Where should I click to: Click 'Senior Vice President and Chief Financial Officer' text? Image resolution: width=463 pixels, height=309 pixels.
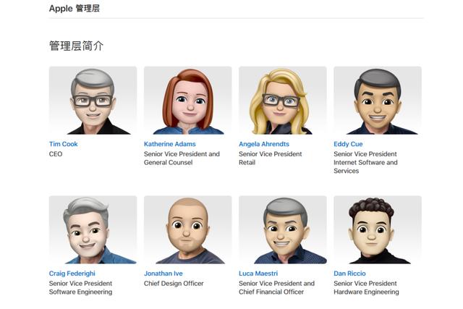pyautogui.click(x=276, y=288)
